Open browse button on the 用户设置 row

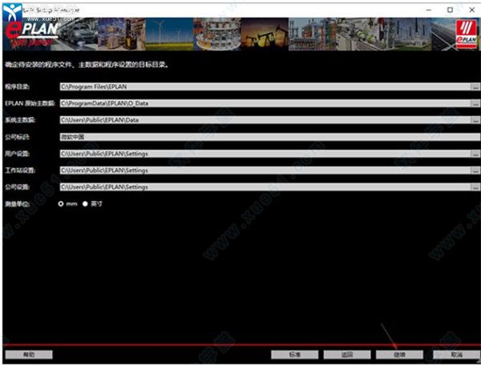tap(475, 154)
